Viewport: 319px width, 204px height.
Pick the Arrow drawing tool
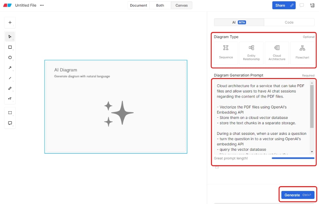pyautogui.click(x=10, y=68)
